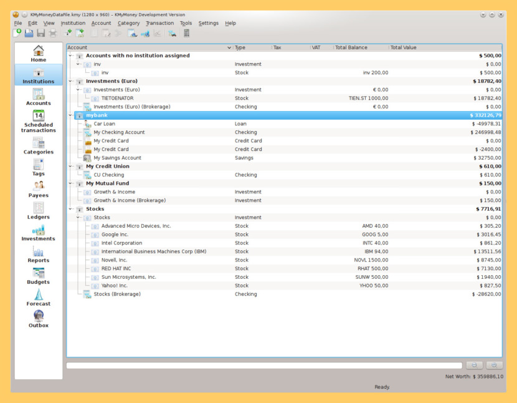
Task: Click the Net Worth value in status area
Action: [474, 377]
